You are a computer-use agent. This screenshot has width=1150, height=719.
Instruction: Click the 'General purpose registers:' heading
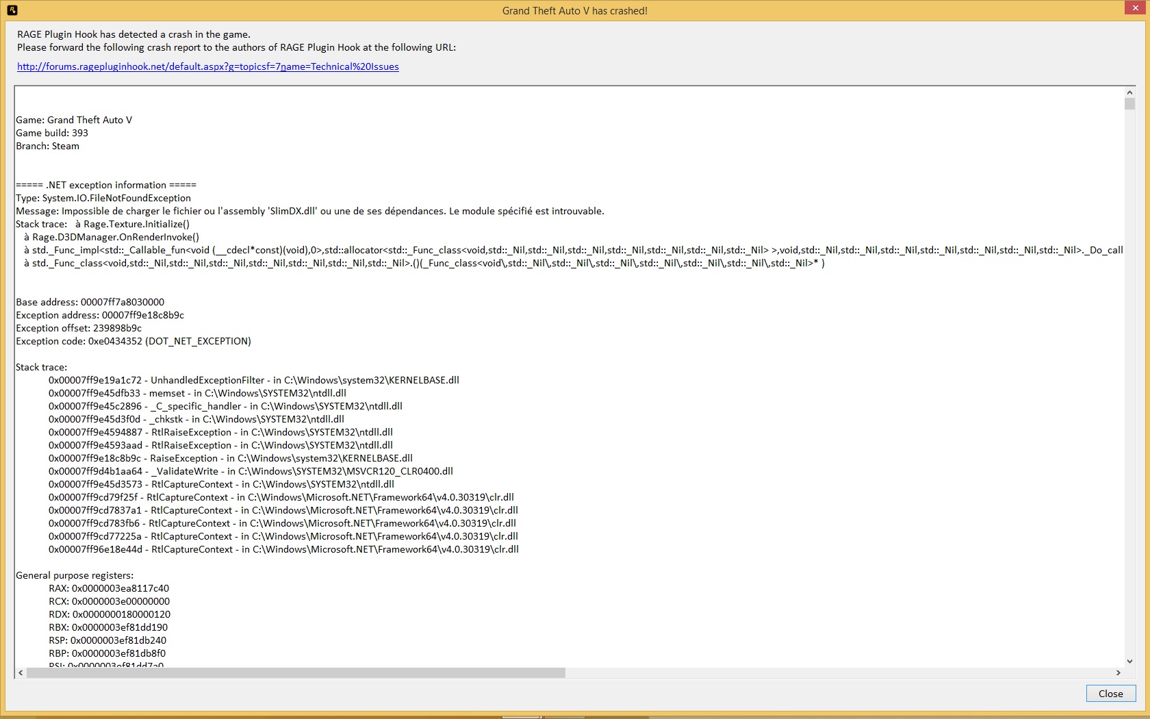point(75,575)
